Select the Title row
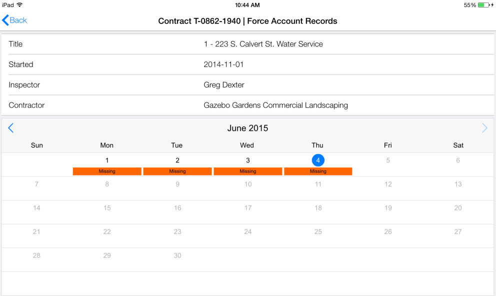 point(248,44)
